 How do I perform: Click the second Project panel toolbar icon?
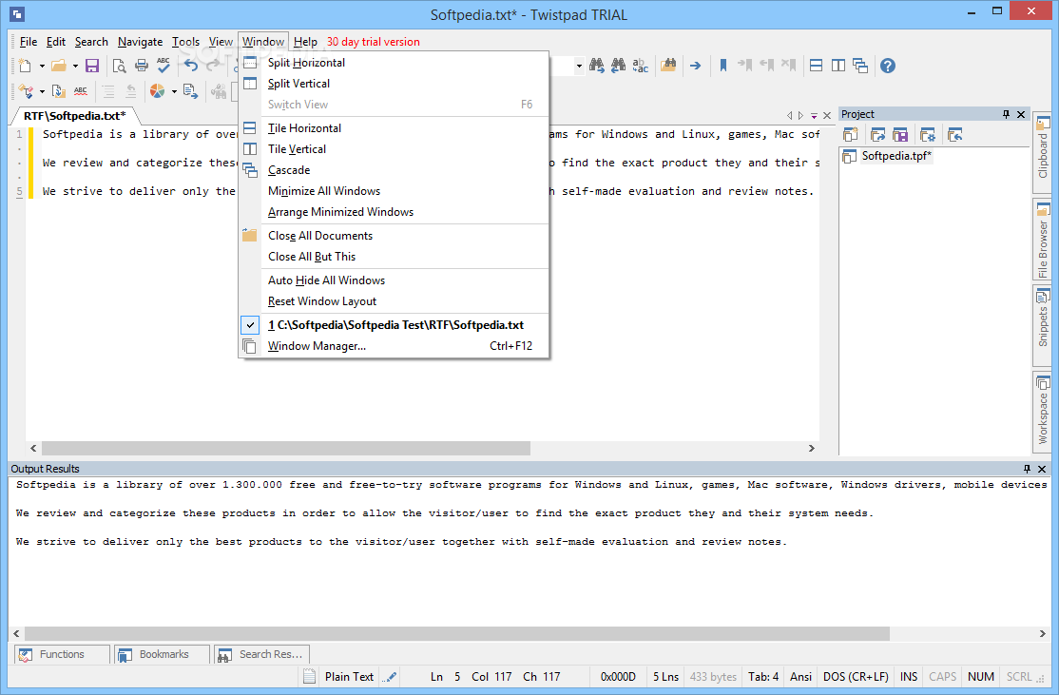[x=877, y=135]
